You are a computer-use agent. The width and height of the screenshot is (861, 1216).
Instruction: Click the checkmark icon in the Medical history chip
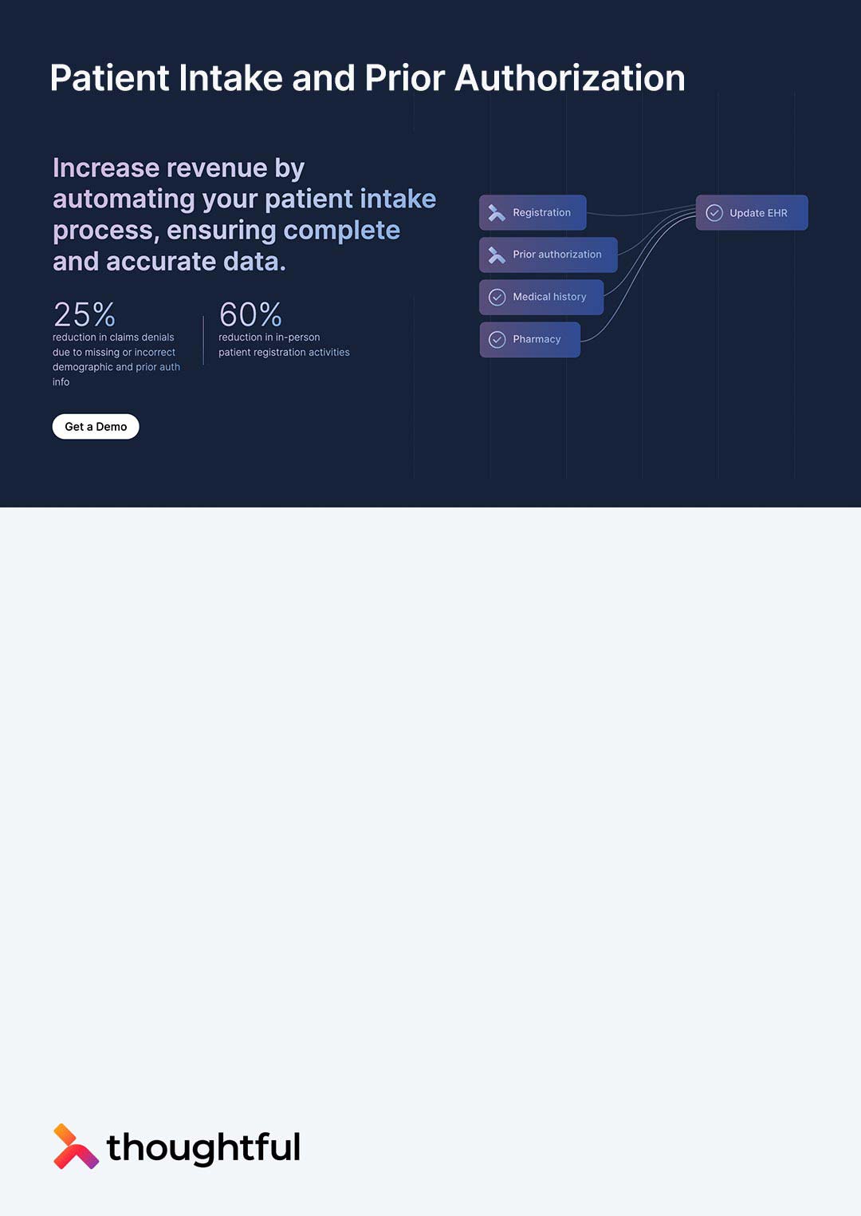click(496, 297)
